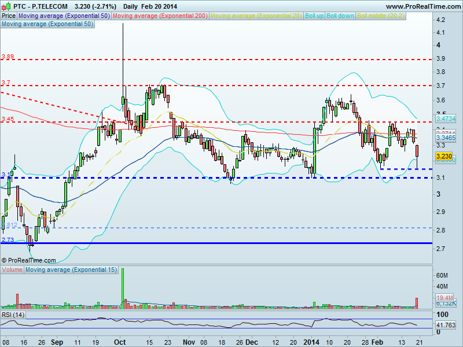Click the 3.230 (-2.71%) price change text
This screenshot has width=463, height=347.
coord(95,6)
